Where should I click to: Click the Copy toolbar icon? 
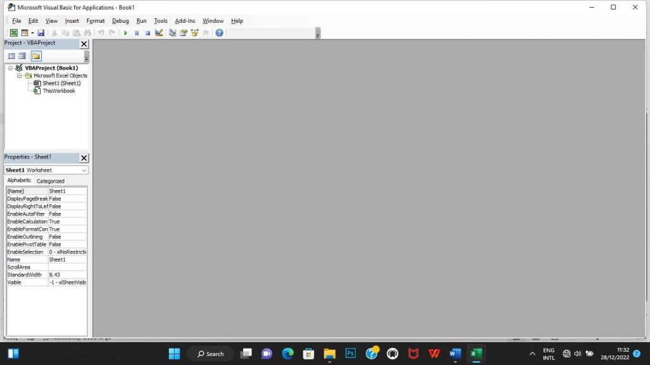pos(65,33)
